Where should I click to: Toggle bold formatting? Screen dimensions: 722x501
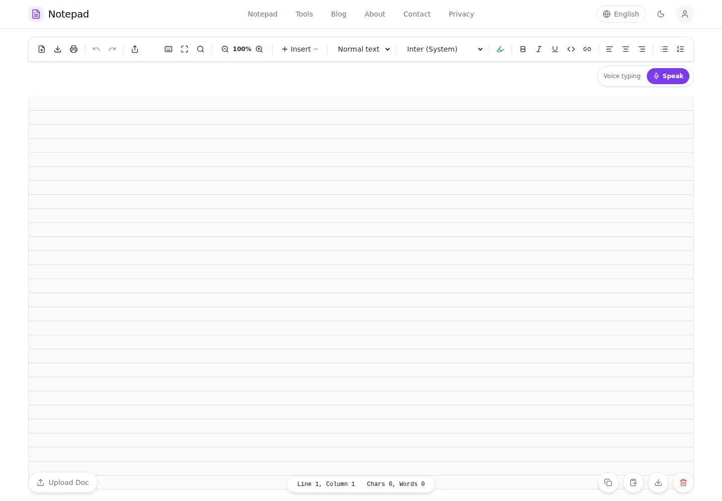[x=523, y=49]
